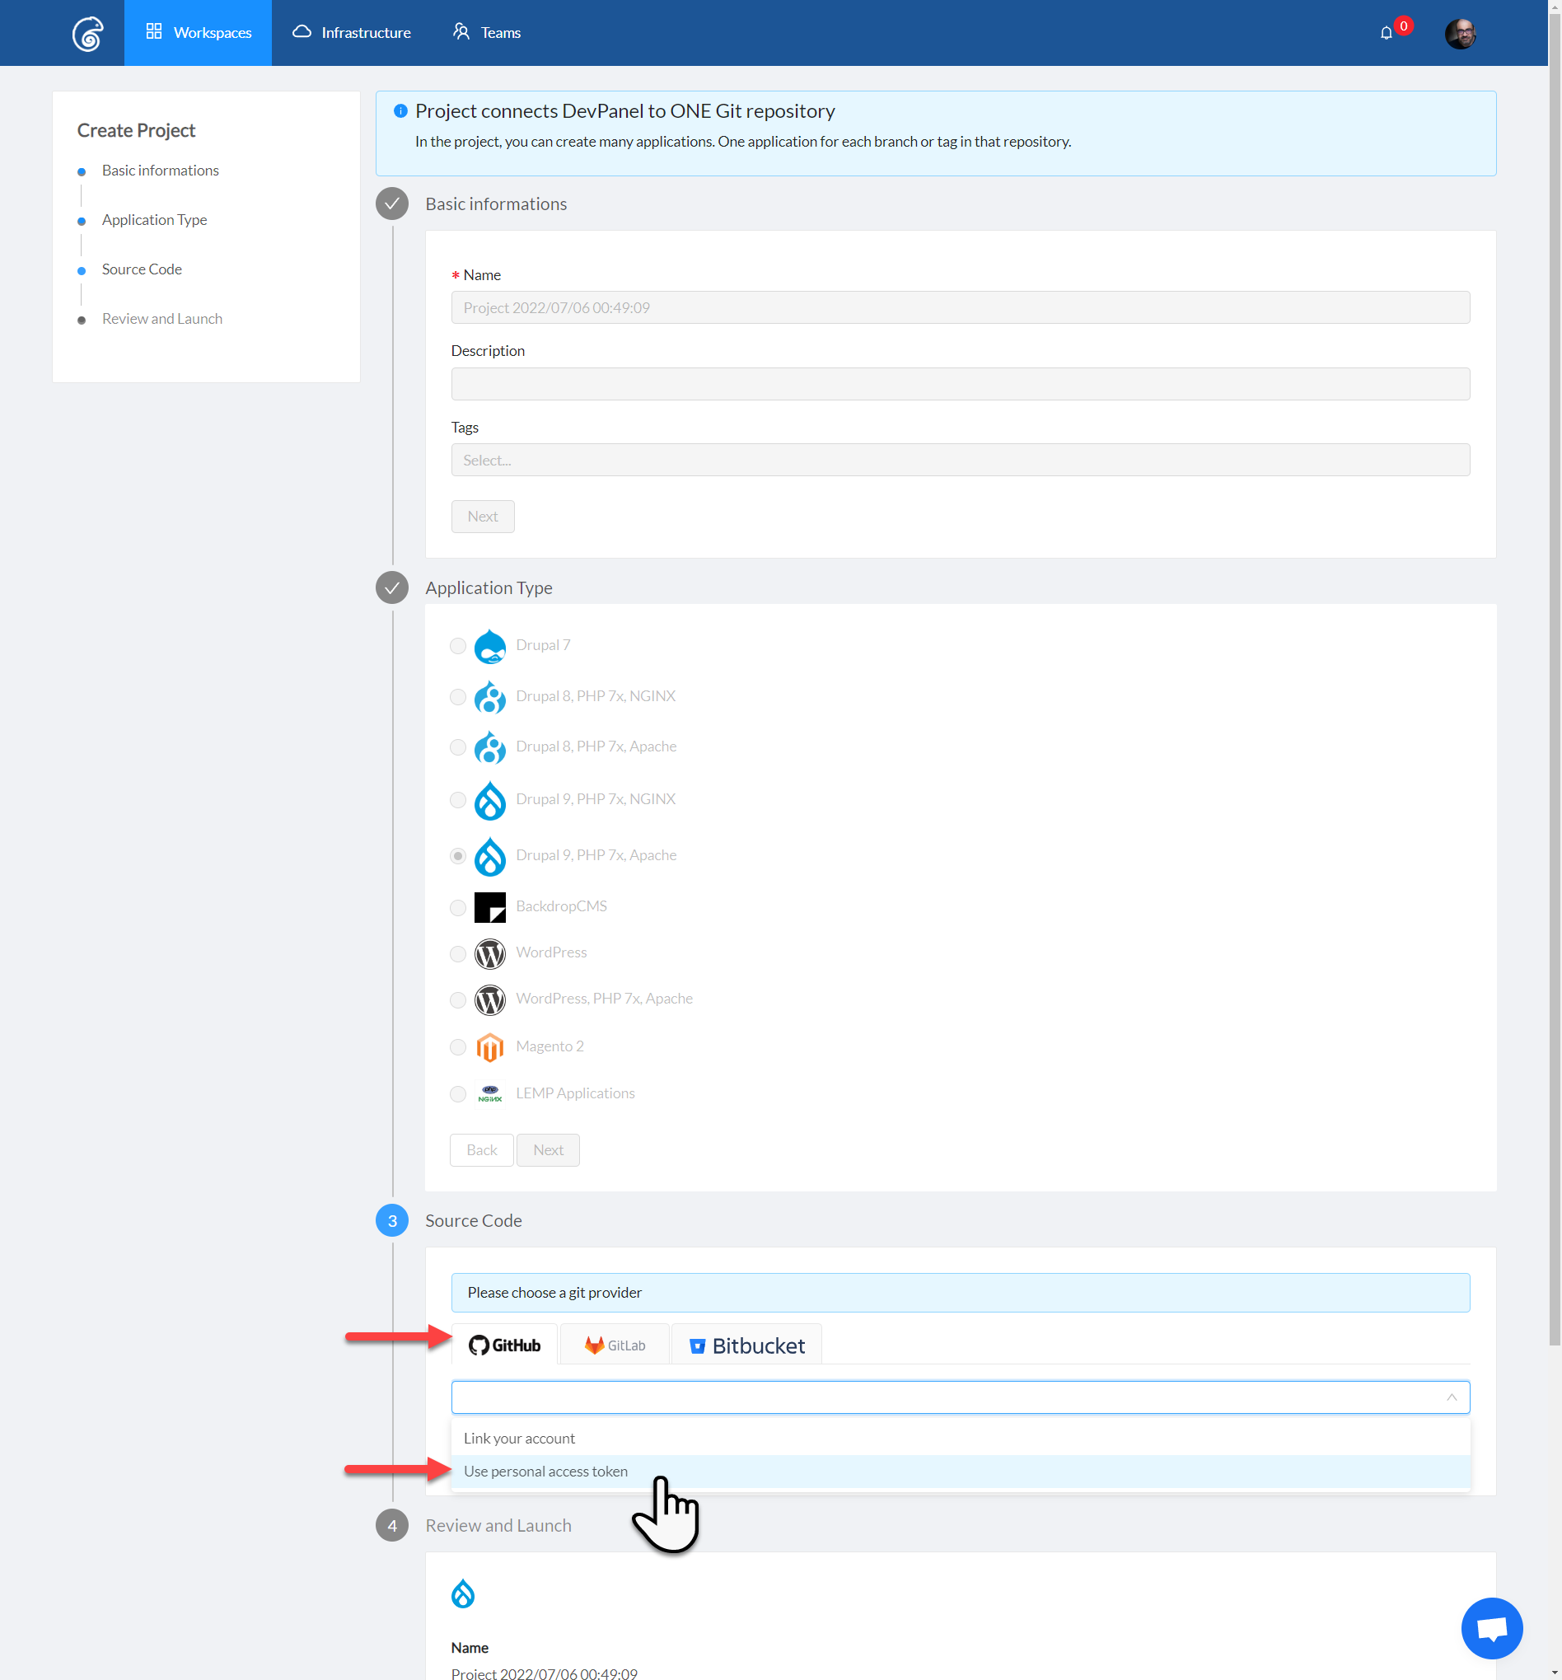The image size is (1562, 1680).
Task: Select Link your account option
Action: pos(519,1438)
